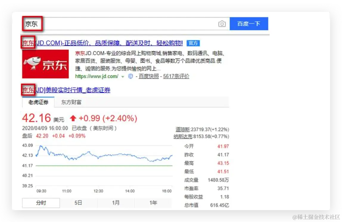342x222 pixels.
Task: Expand the dropdown arrow beside the jd.com URL
Action: tap(123, 77)
